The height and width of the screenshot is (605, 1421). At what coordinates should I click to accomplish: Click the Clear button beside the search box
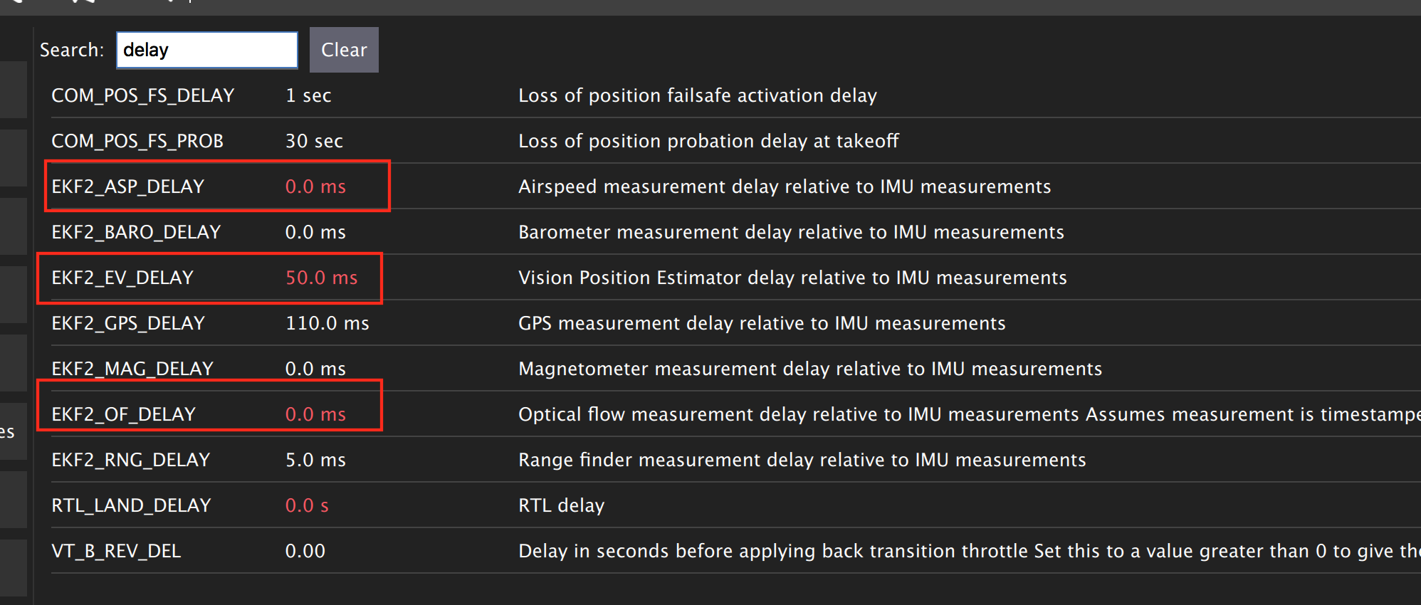pos(344,50)
